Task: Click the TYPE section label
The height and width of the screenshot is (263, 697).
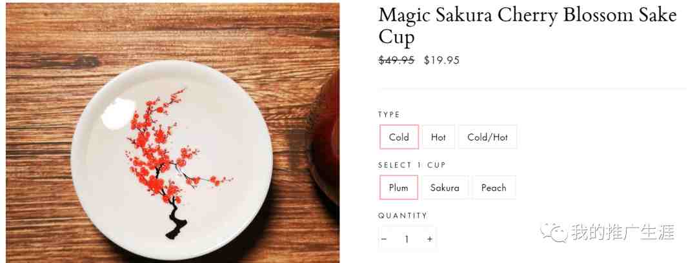Action: 389,115
